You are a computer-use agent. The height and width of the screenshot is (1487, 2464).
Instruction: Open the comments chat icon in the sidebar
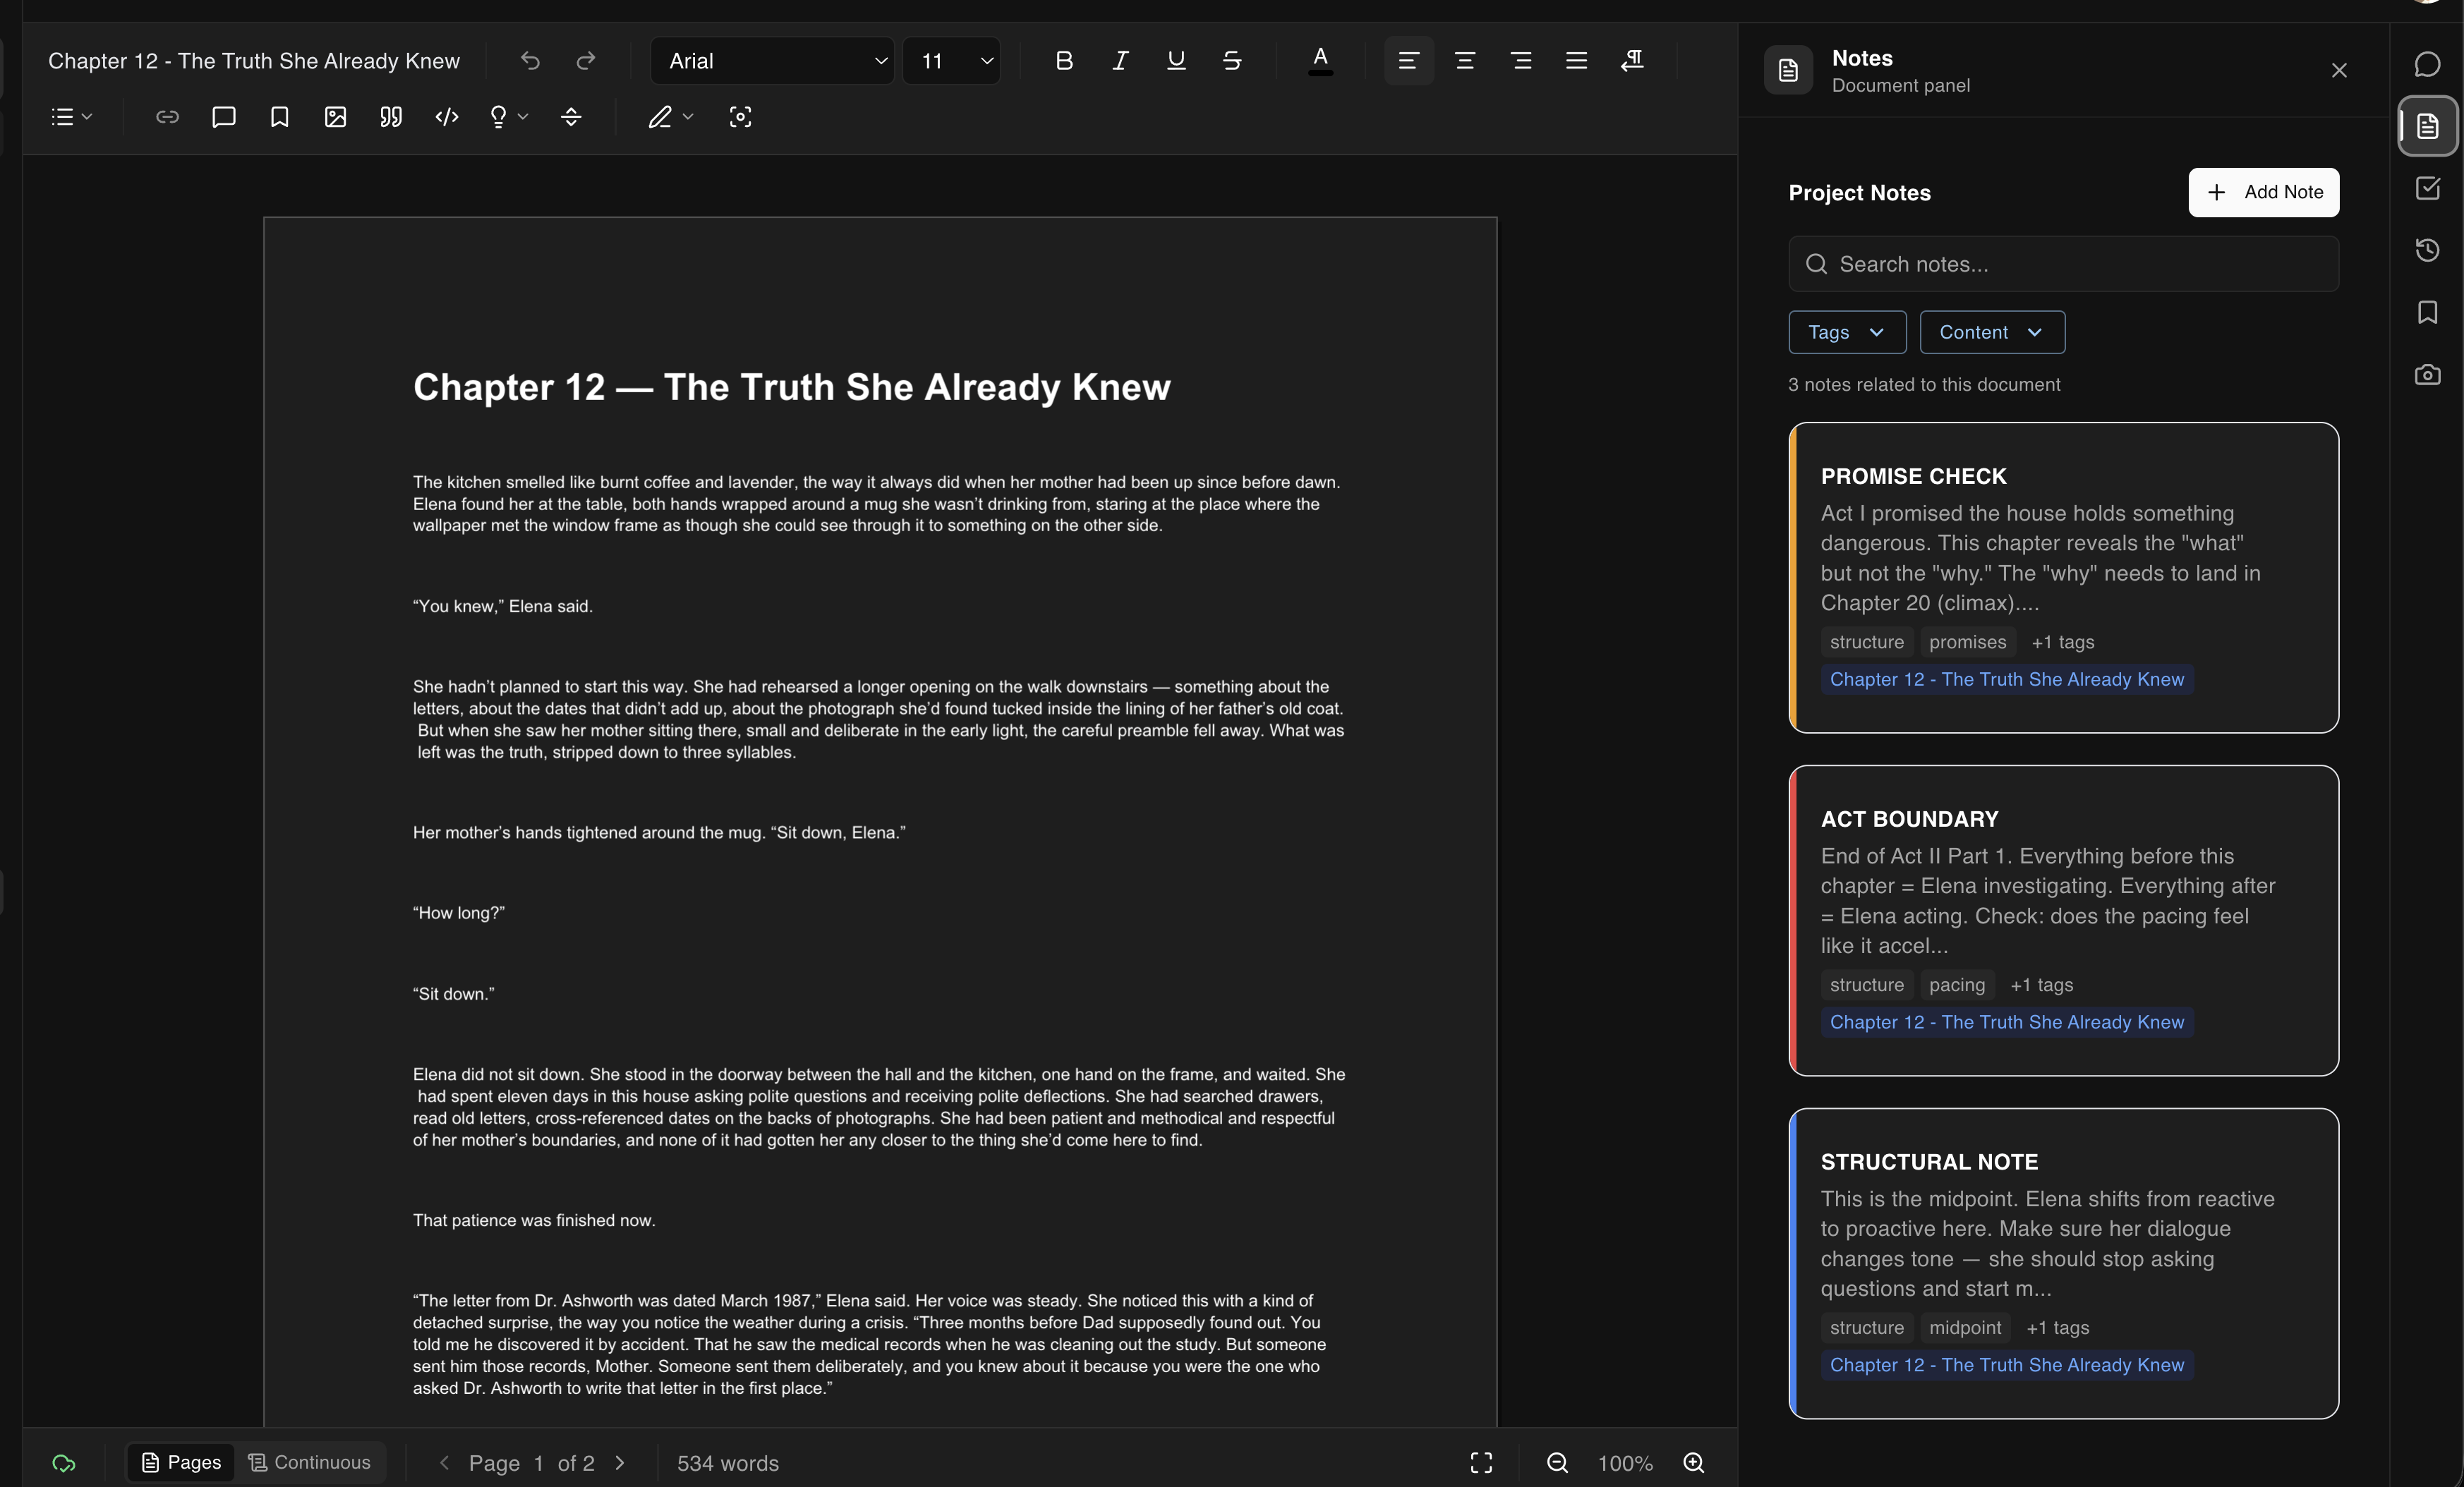coord(2427,64)
